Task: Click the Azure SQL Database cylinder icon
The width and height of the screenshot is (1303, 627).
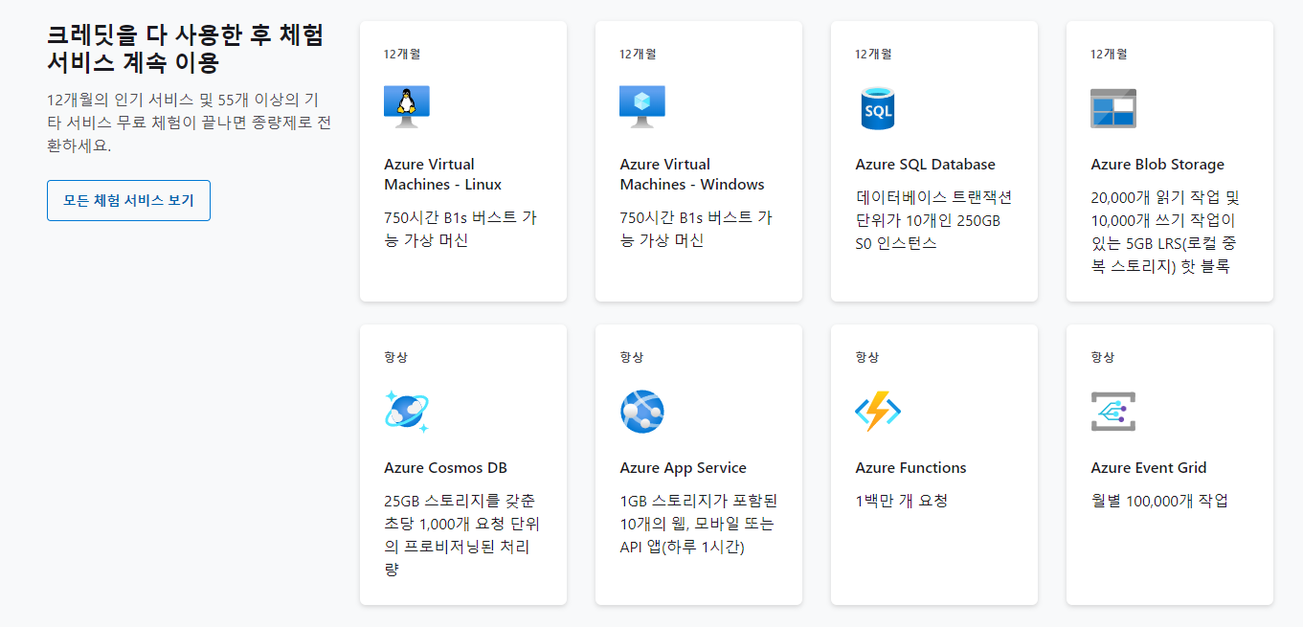Action: click(877, 107)
